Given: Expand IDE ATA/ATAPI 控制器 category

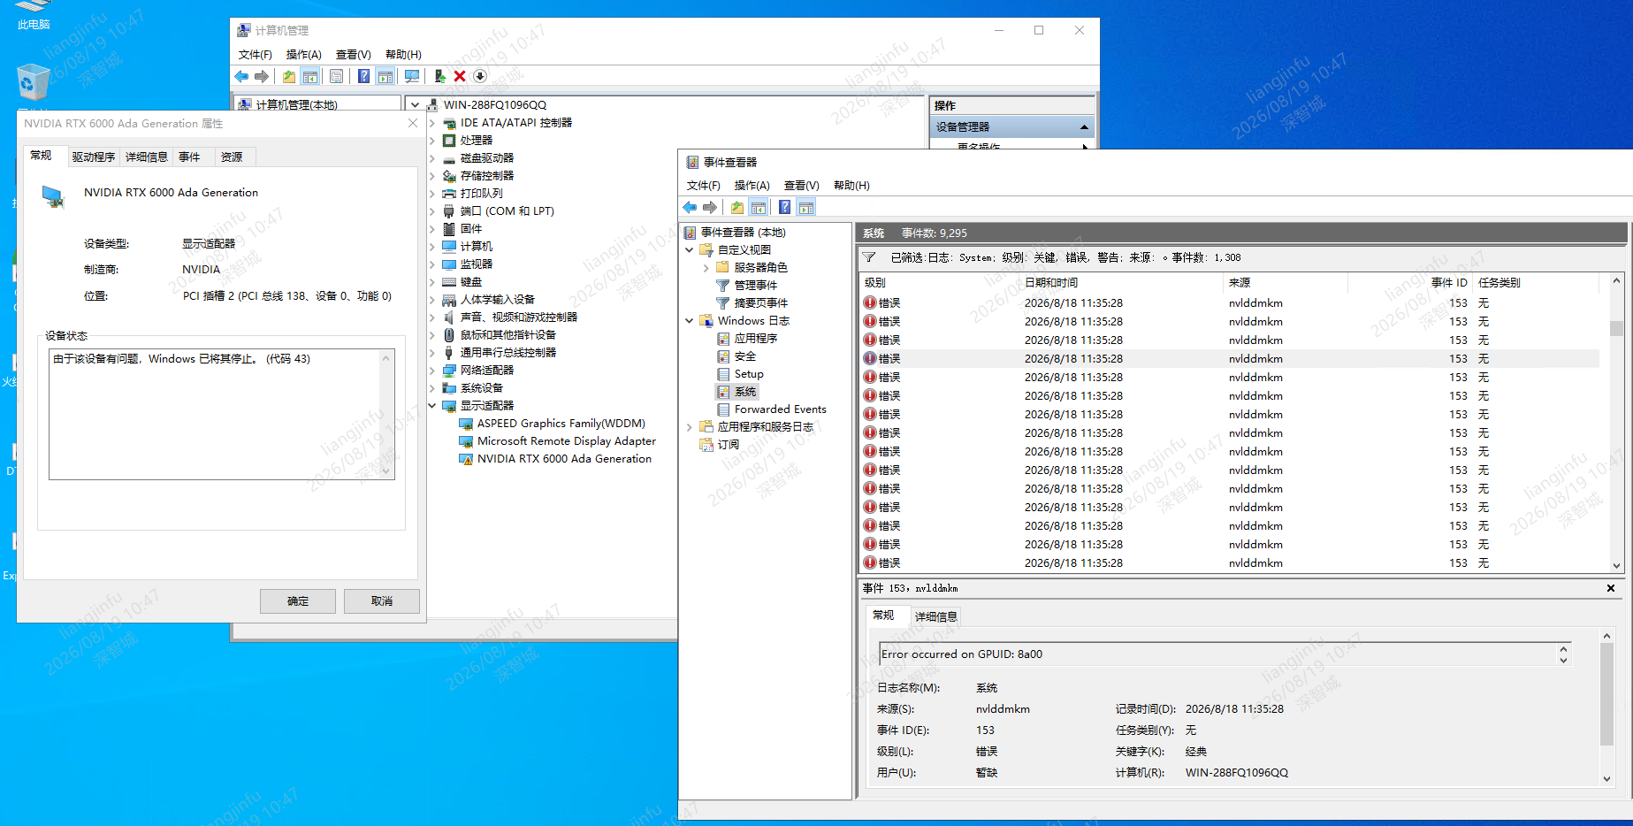Looking at the screenshot, I should tap(432, 123).
